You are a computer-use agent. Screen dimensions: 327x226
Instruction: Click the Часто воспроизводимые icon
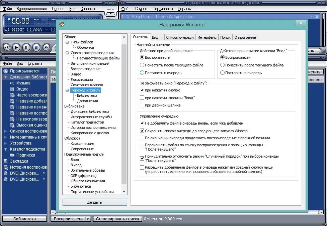pos(12,95)
